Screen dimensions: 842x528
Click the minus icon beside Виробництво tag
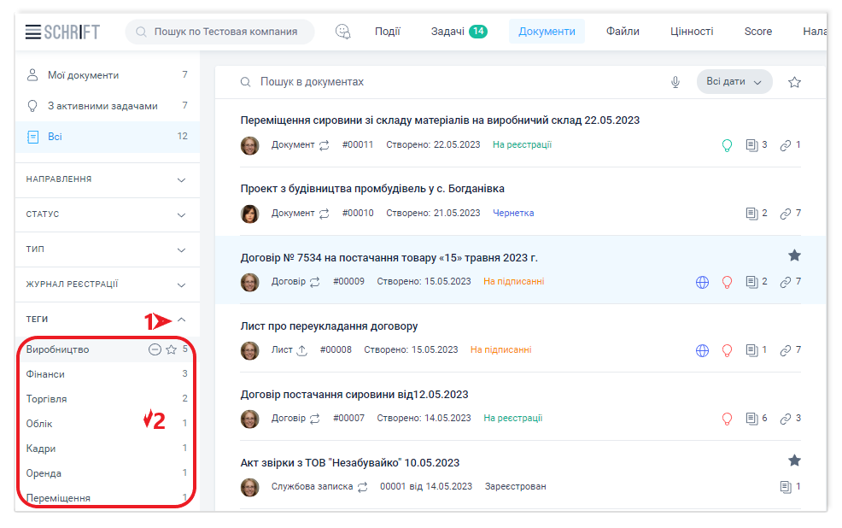pyautogui.click(x=155, y=349)
